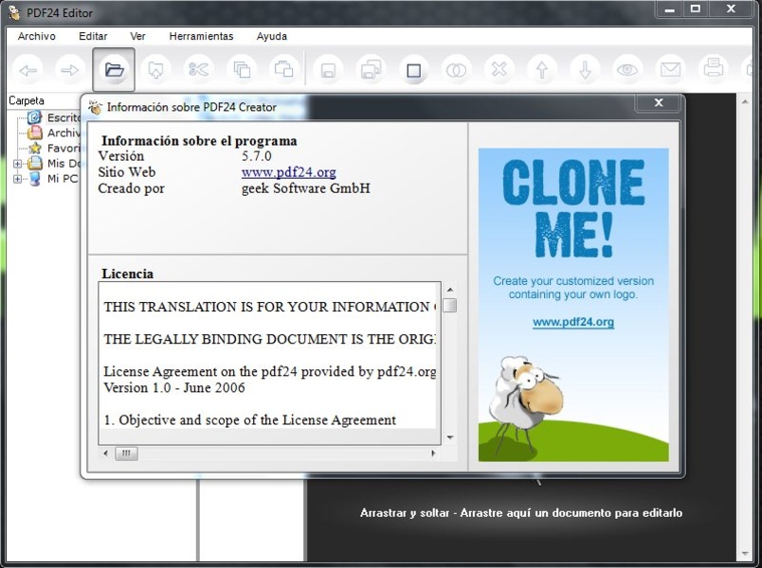
Task: Open the Herramientas menu
Action: pyautogui.click(x=201, y=36)
